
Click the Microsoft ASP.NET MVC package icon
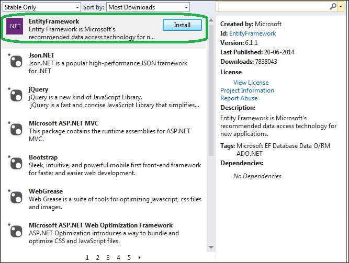coord(15,129)
